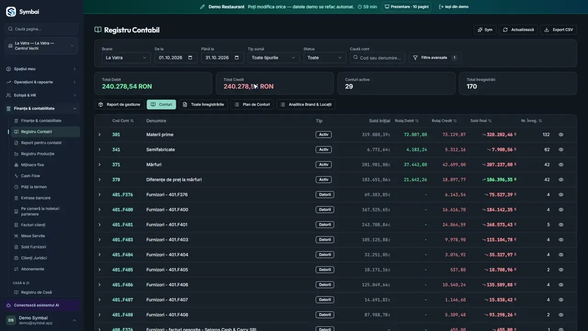Image resolution: width=588 pixels, height=331 pixels.
Task: Sort by Cod Cont column arrows
Action: click(x=132, y=121)
